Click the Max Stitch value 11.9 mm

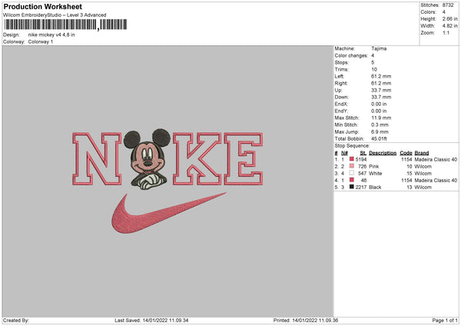381,118
